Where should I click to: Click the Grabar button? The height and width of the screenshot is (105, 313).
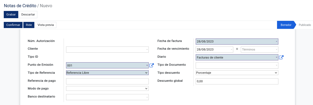(x=11, y=14)
